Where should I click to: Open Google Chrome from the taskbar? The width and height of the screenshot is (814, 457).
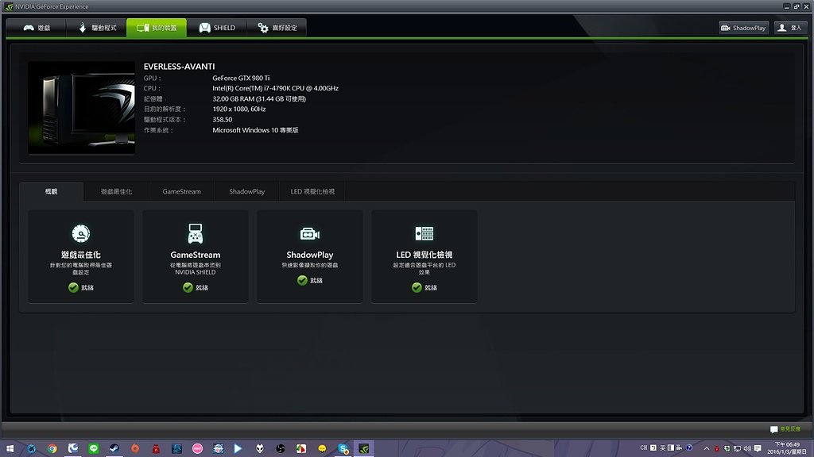[x=52, y=449]
